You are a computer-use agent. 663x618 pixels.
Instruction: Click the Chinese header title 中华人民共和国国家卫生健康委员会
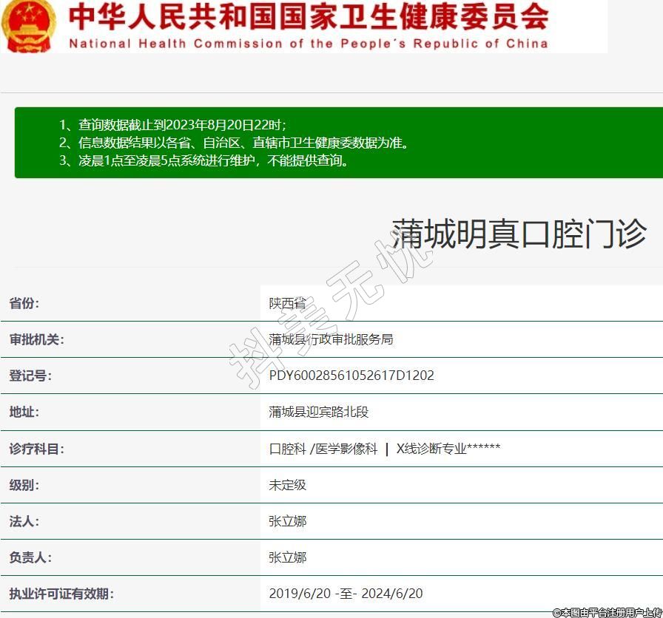pos(309,16)
